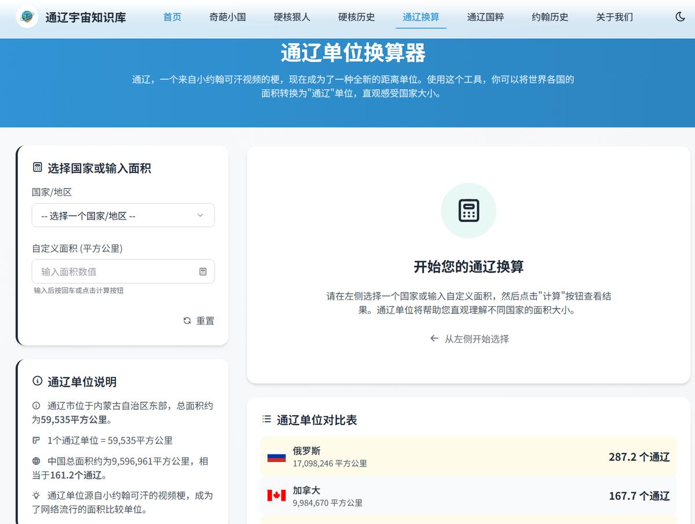Click the Russia flag icon
This screenshot has width=695, height=524.
click(x=276, y=457)
